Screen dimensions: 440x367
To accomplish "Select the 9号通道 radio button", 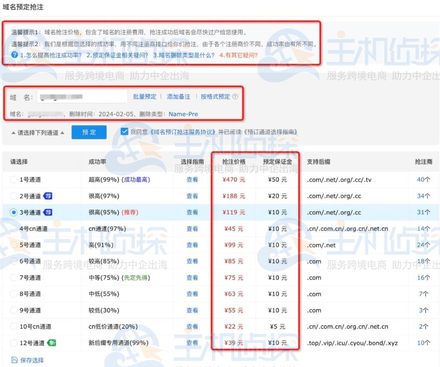I will point(13,310).
